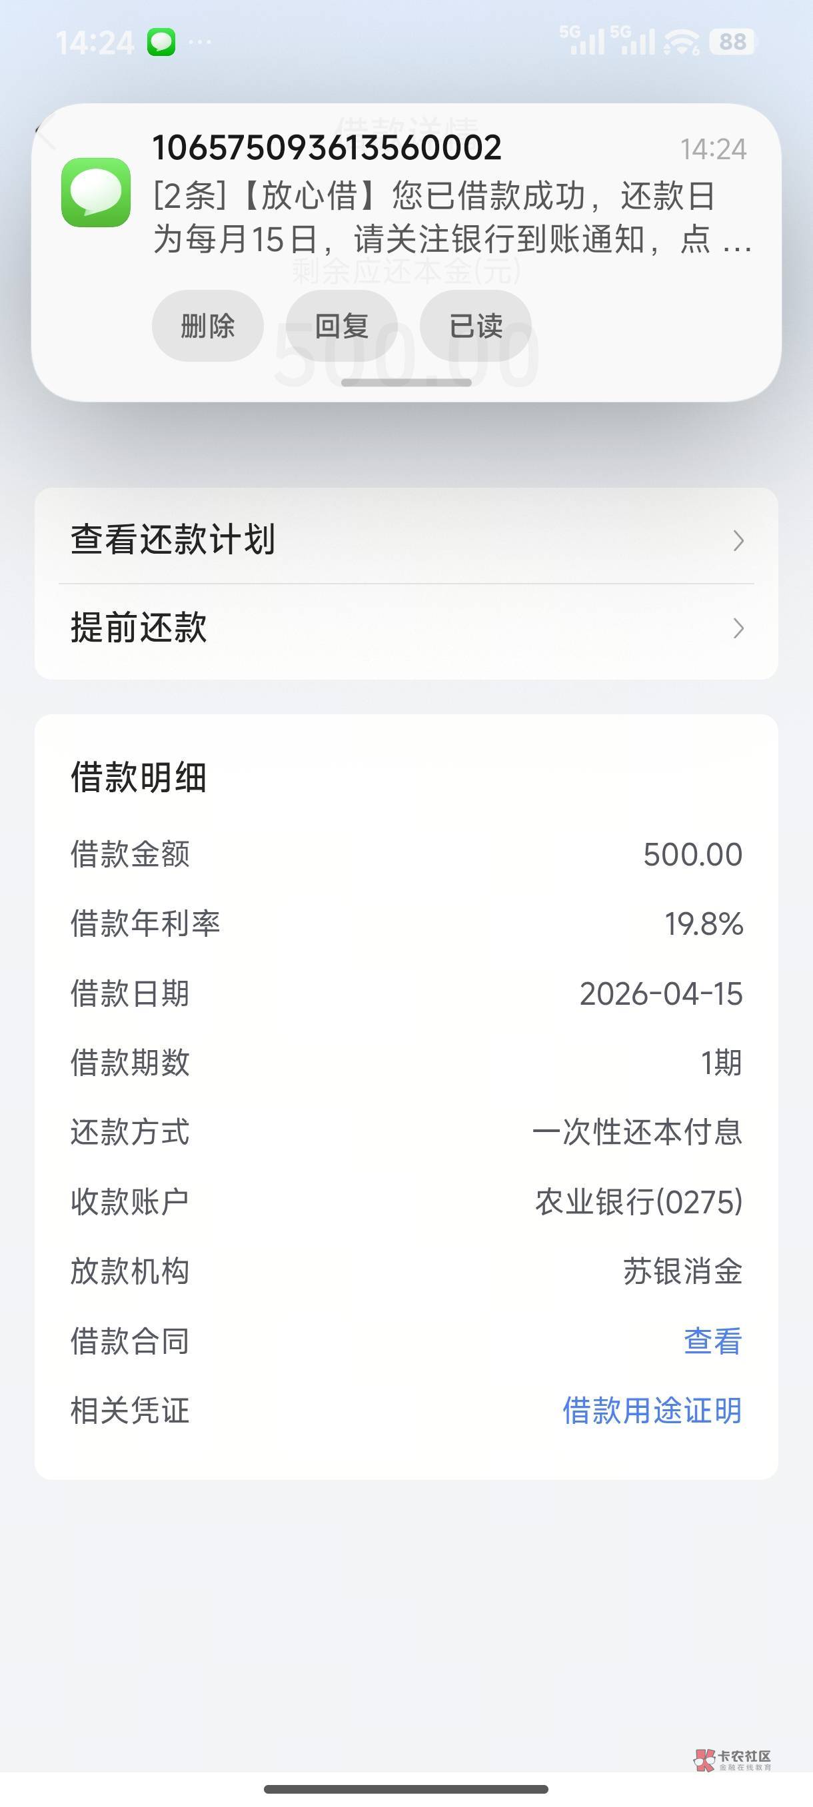Tap the battery indicator showing 88
The width and height of the screenshot is (813, 1807).
[732, 42]
